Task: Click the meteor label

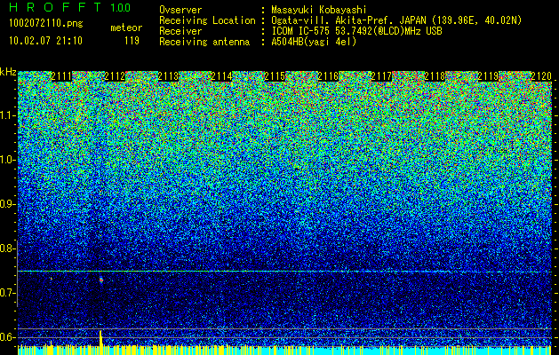Action: [126, 28]
